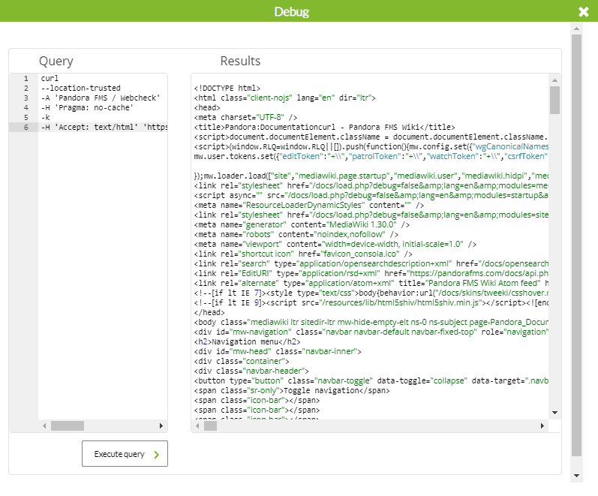Click the Query panel scroll left arrow
Screen dimensions: 598x496
tap(44, 425)
